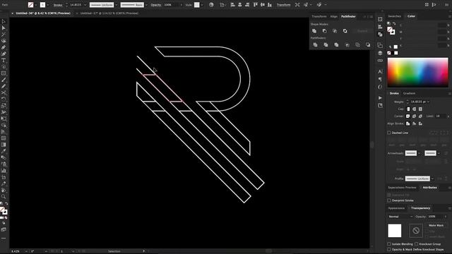Select the Eyedropper tool
Screen dimensions: 452x254
[4, 151]
